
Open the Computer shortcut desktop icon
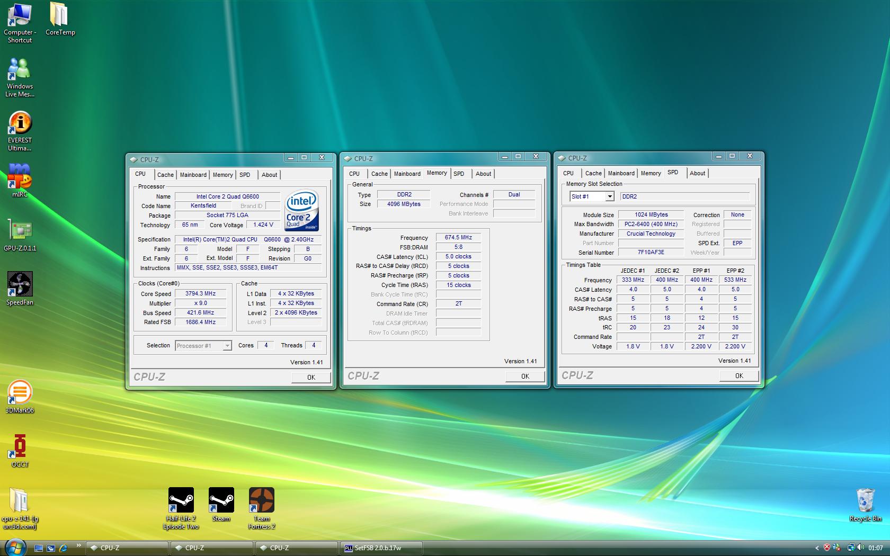pyautogui.click(x=20, y=23)
